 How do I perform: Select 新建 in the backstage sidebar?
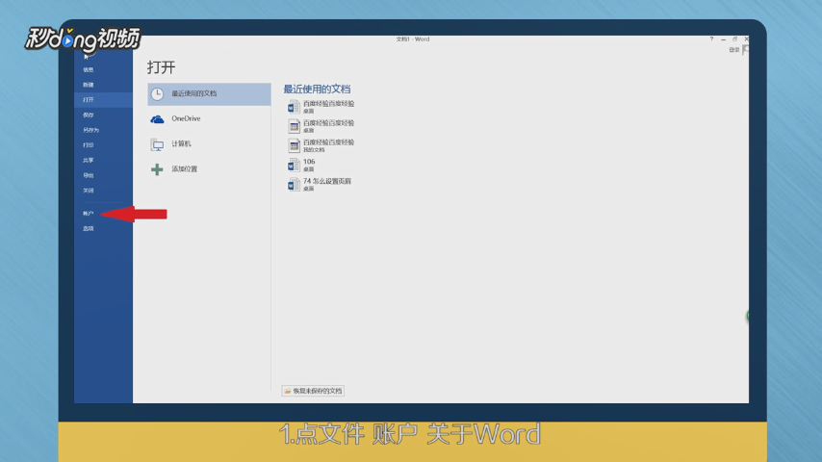point(89,85)
